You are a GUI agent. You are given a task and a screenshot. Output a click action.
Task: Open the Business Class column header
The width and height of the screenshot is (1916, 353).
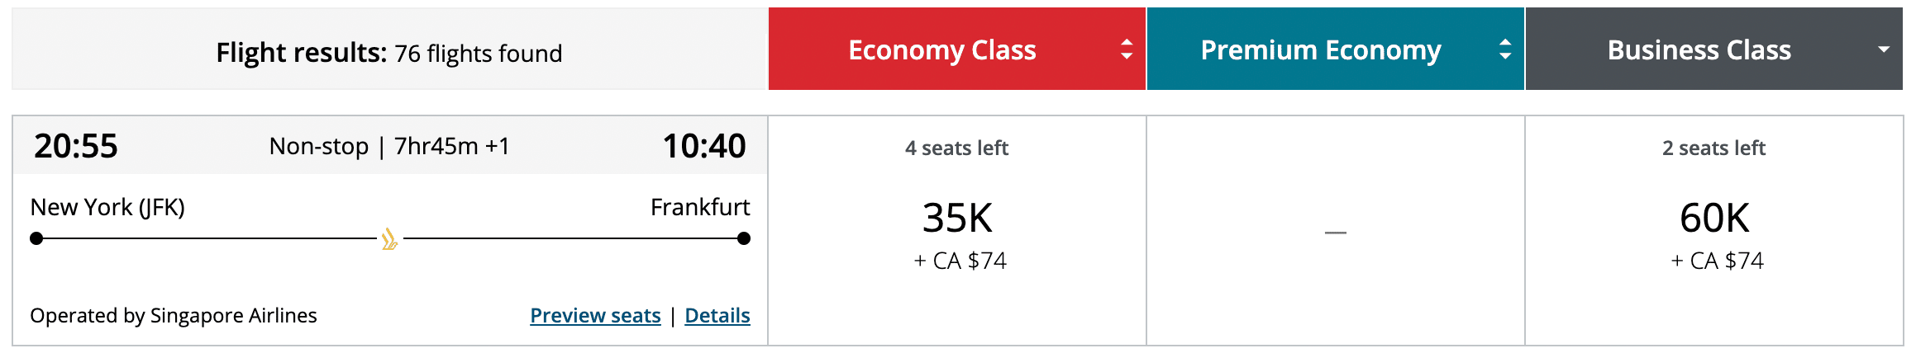(x=1699, y=50)
